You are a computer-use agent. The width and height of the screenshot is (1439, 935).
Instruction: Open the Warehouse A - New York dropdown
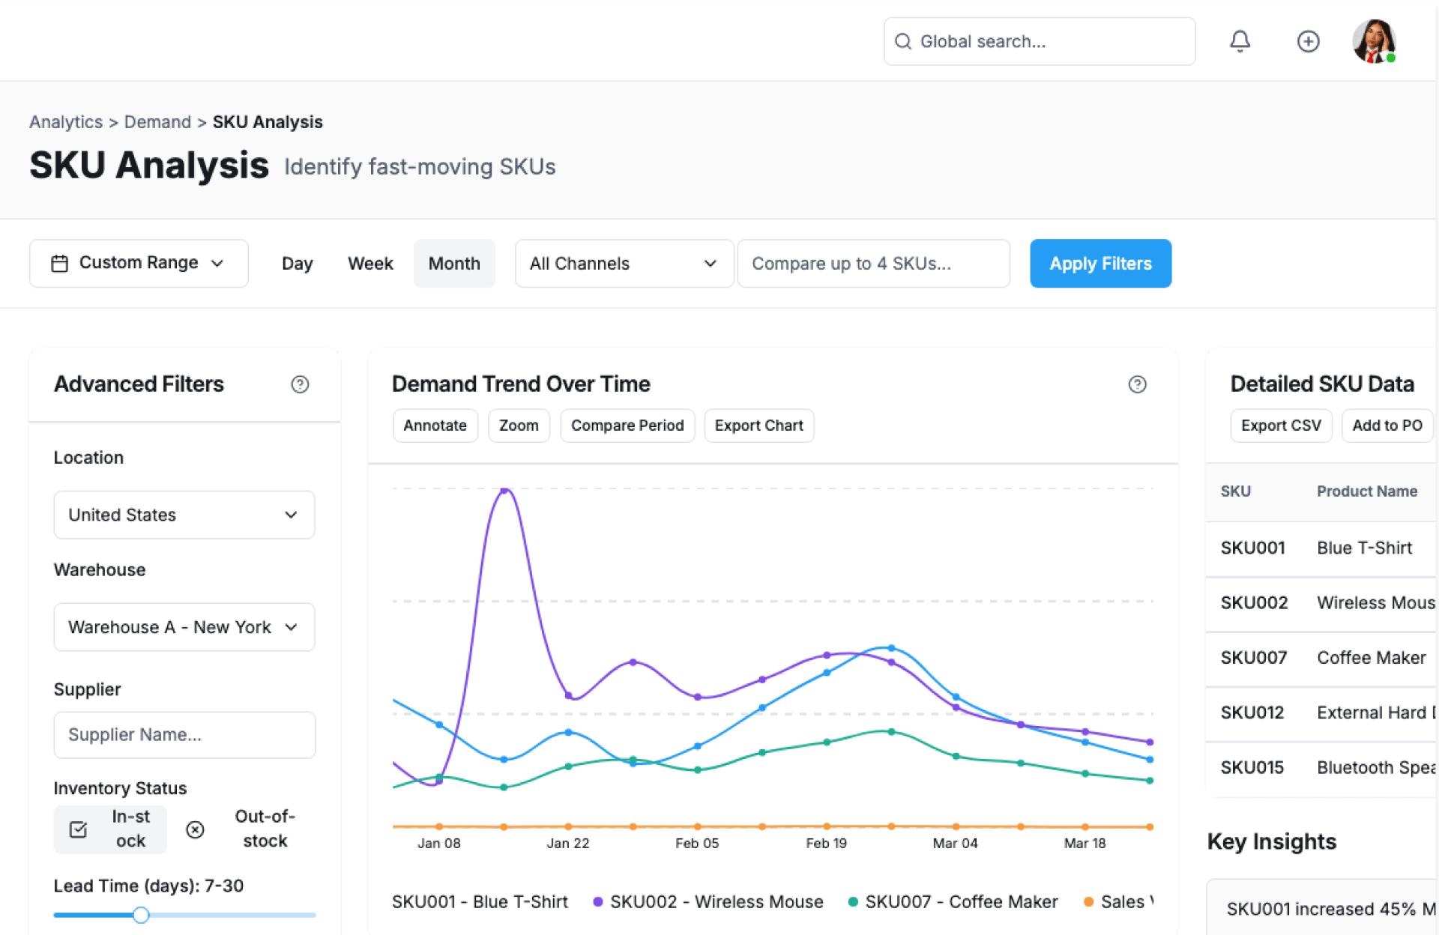point(184,627)
